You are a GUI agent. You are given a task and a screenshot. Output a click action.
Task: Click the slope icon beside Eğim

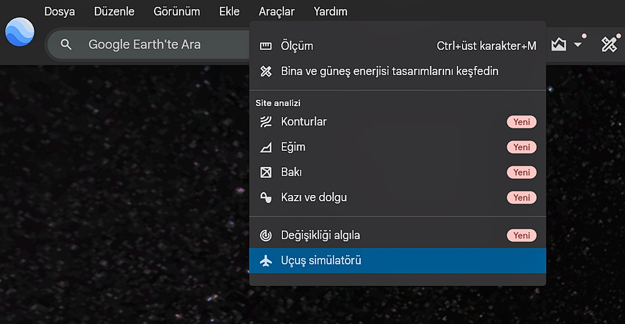tap(266, 147)
